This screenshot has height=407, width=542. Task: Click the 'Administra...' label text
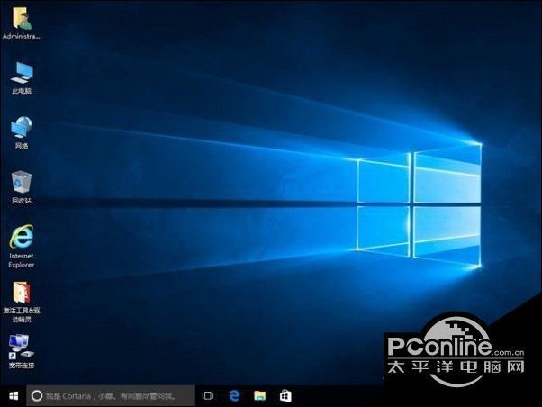point(22,36)
